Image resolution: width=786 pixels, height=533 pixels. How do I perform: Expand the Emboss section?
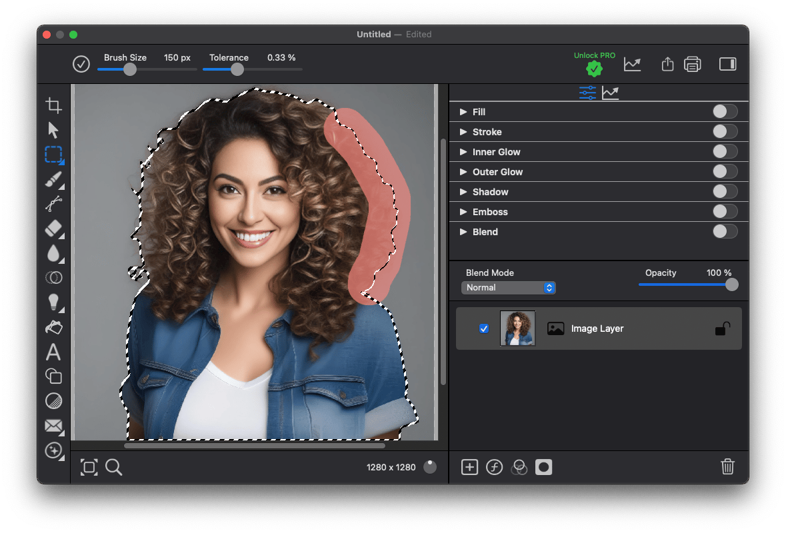point(463,212)
